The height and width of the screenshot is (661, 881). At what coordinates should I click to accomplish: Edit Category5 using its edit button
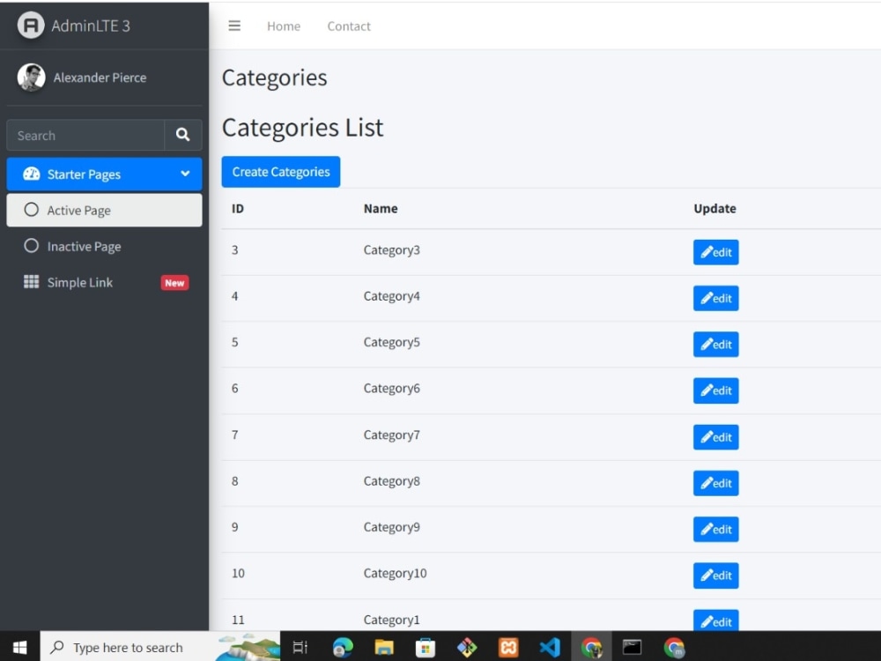tap(715, 345)
